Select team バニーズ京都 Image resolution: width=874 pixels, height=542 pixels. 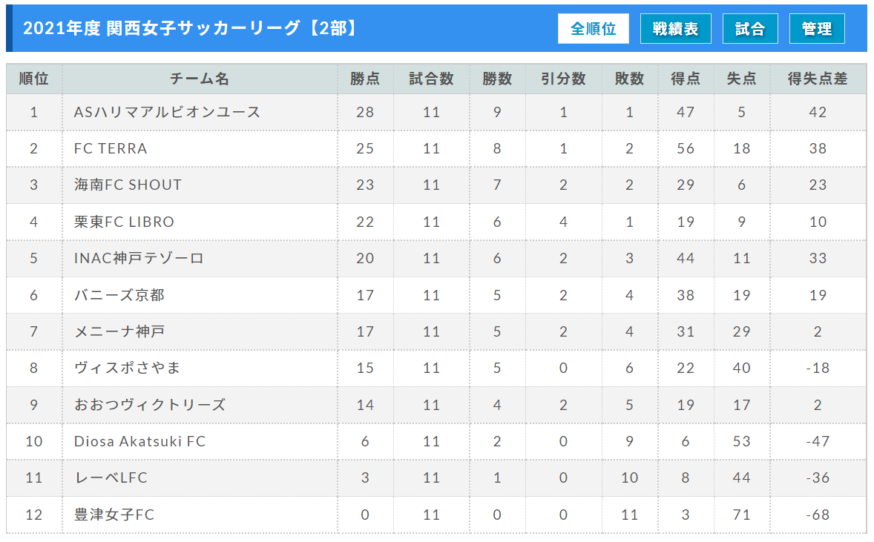point(119,294)
